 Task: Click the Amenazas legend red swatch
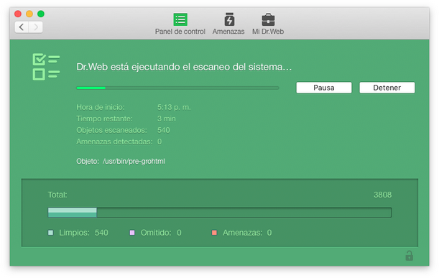click(214, 233)
